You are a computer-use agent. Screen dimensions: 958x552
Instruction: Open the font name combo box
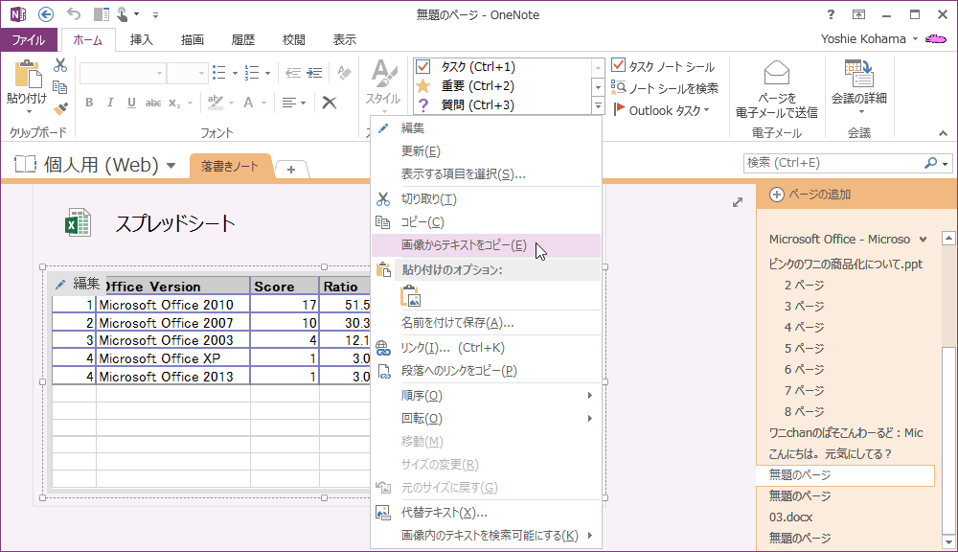[x=123, y=74]
